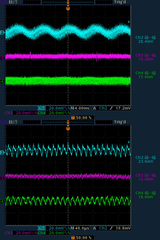160x240 pixels.
Task: Select the Ch2 peak-to-peak reading 23.6mV
Action: (x=146, y=161)
